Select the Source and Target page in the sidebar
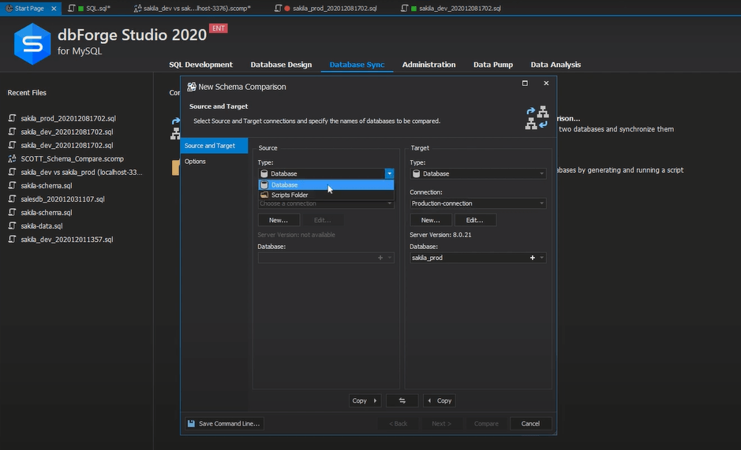 coord(214,146)
